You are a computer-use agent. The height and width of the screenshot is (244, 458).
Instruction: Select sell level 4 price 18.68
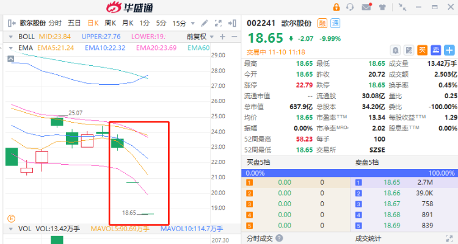pos(391,215)
